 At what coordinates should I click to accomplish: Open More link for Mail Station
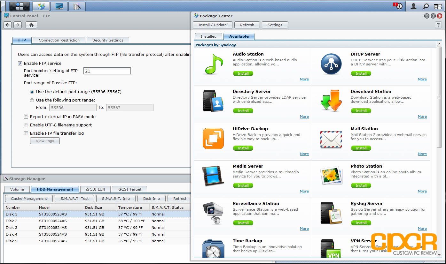(422, 154)
